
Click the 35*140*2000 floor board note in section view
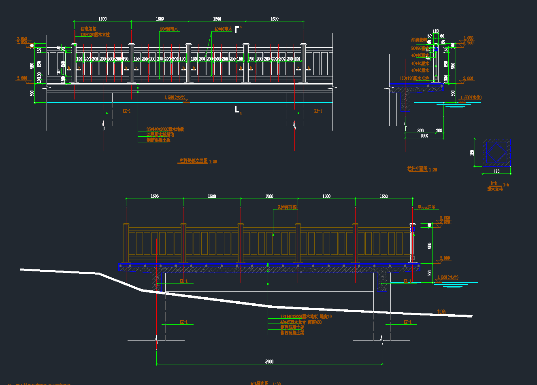click(x=306, y=317)
